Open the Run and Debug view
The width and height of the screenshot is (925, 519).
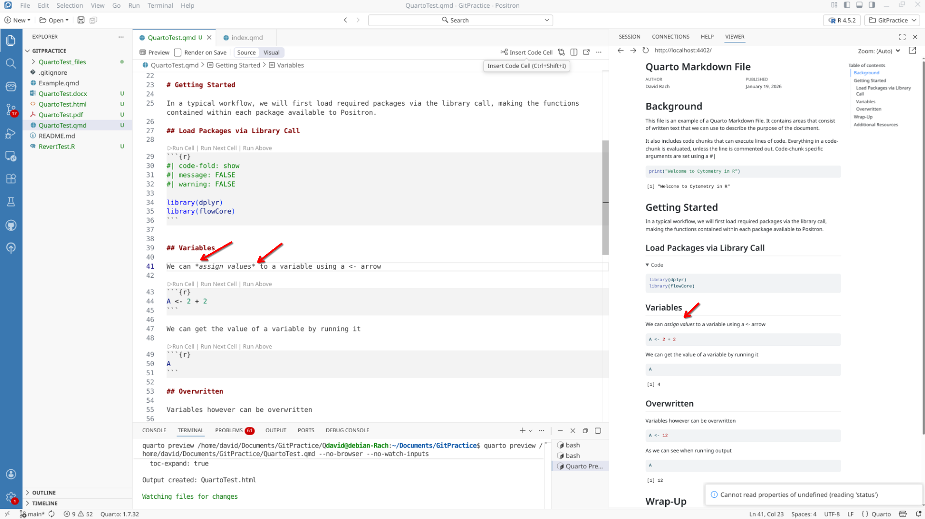[11, 134]
